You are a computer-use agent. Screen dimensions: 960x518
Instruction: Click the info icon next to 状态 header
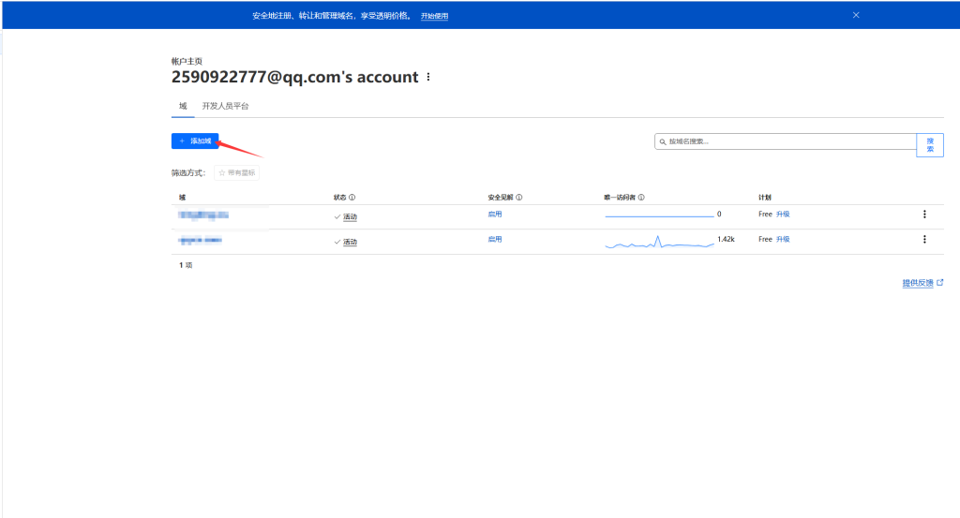tap(352, 198)
